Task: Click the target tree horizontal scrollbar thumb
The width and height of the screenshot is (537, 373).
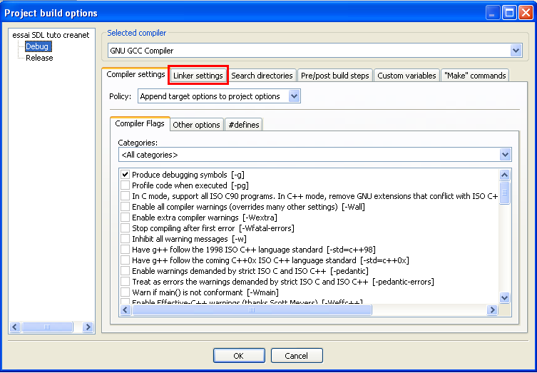Action: click(x=47, y=327)
